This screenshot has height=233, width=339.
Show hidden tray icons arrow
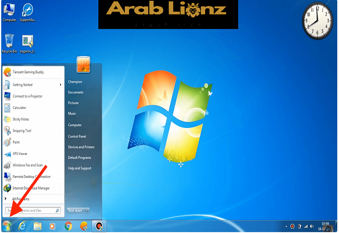point(286,227)
